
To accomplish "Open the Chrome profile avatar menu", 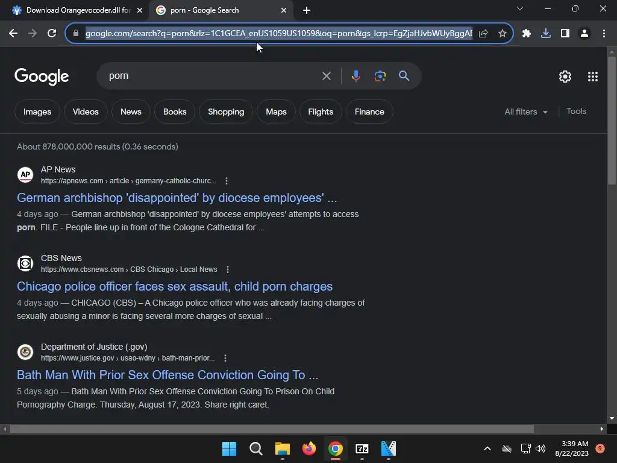I will [x=584, y=34].
